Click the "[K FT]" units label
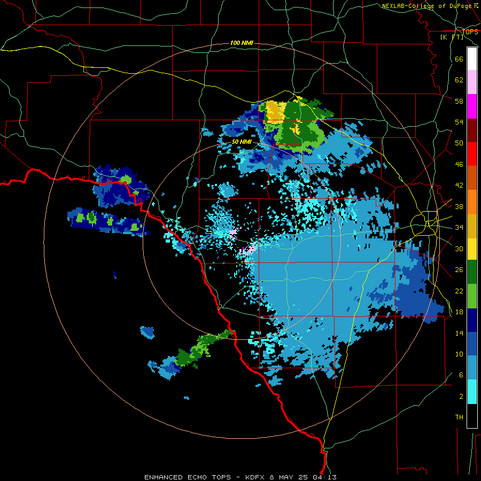Viewport: 481px width, 481px height. (452, 37)
